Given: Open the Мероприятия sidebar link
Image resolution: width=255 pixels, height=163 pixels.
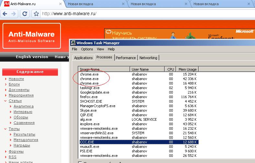Looking at the screenshot, I should (x=21, y=95).
